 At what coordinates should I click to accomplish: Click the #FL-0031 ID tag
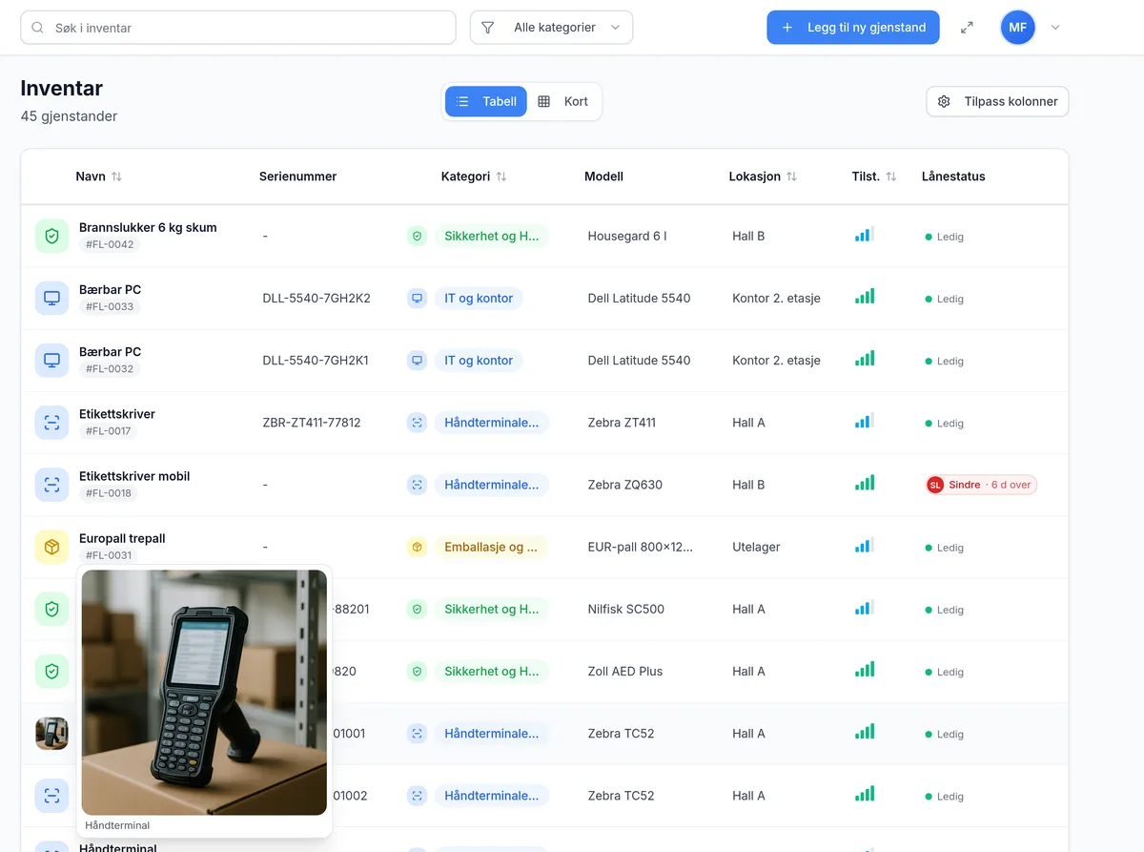(x=110, y=555)
